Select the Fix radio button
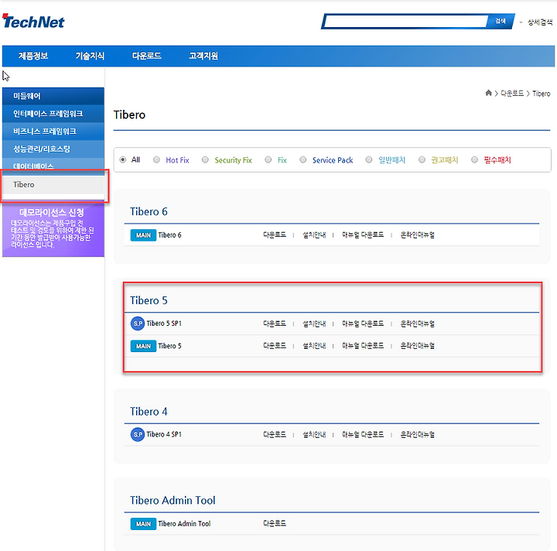Viewport: 557px width, 551px height. pos(268,160)
